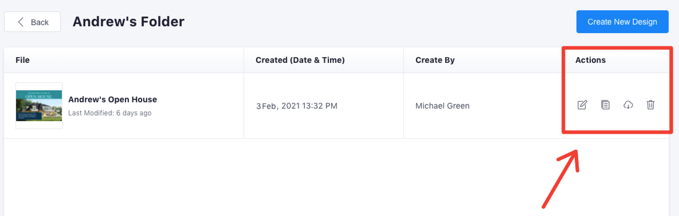
Task: Go back using the Back button
Action: click(32, 22)
